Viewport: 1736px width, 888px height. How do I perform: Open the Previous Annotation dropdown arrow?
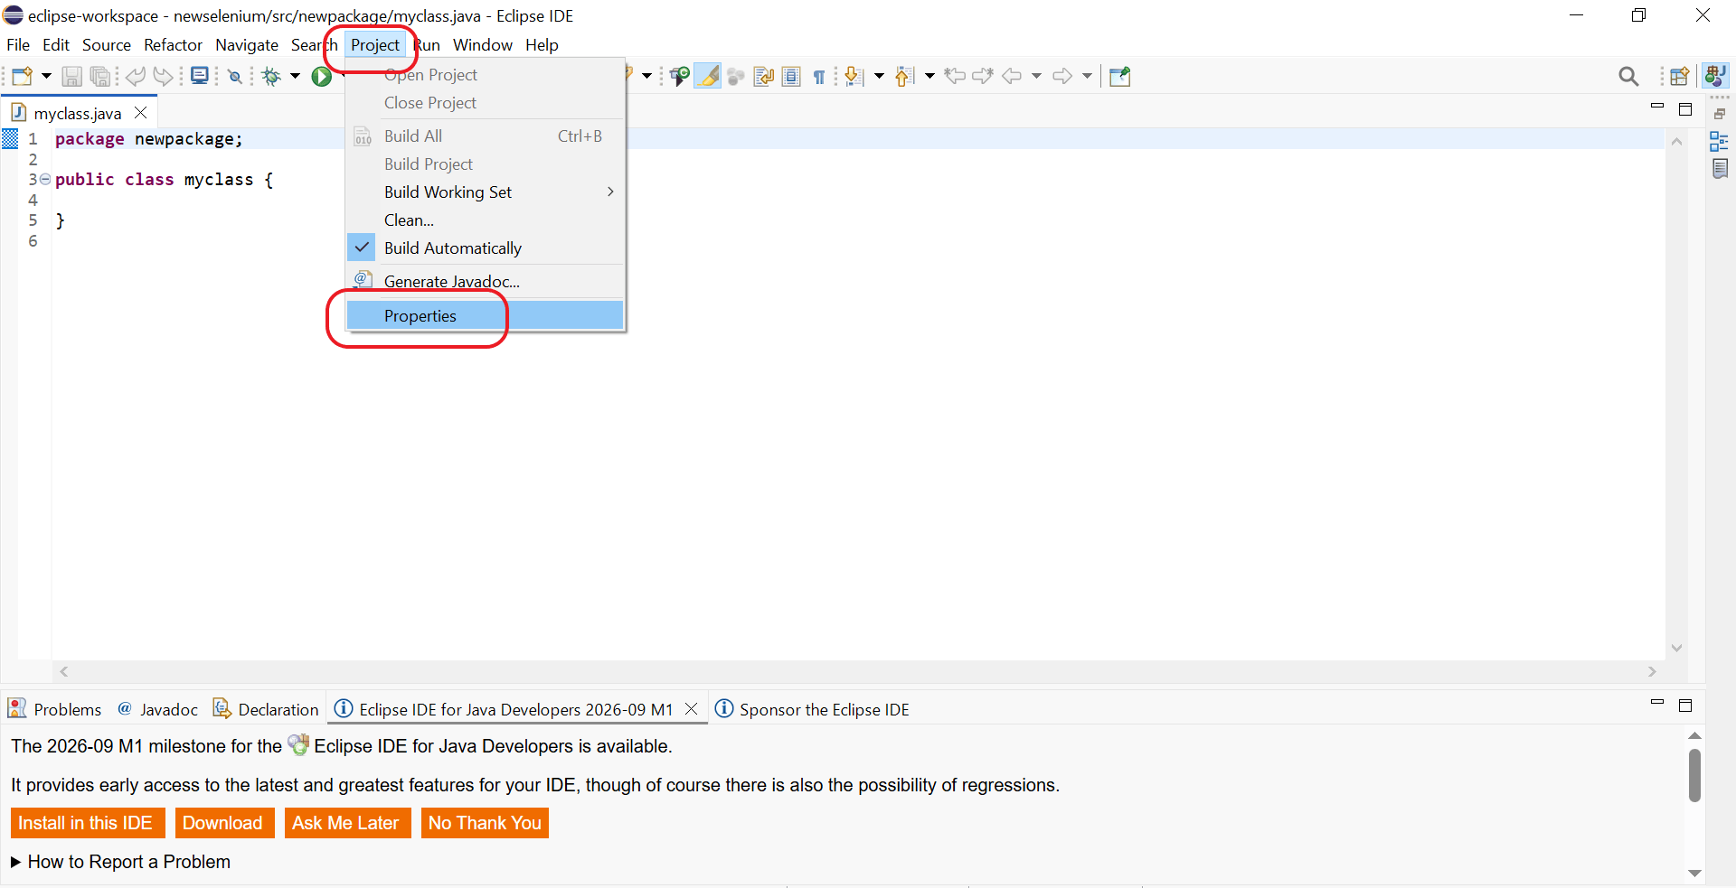coord(929,77)
